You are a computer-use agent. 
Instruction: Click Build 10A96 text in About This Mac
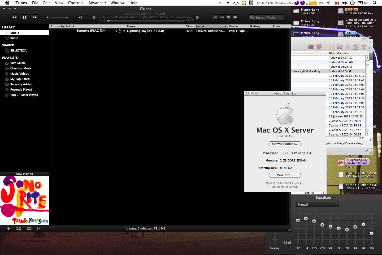[285, 136]
